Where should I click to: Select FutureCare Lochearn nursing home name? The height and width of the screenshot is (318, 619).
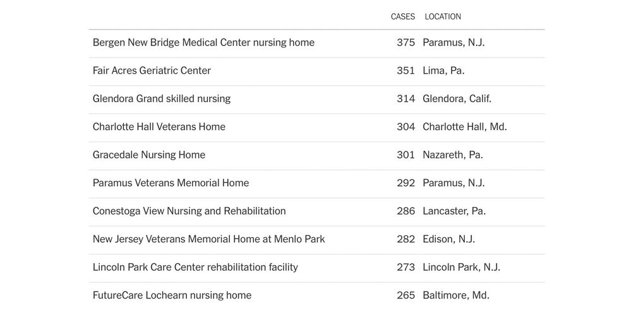pos(172,295)
